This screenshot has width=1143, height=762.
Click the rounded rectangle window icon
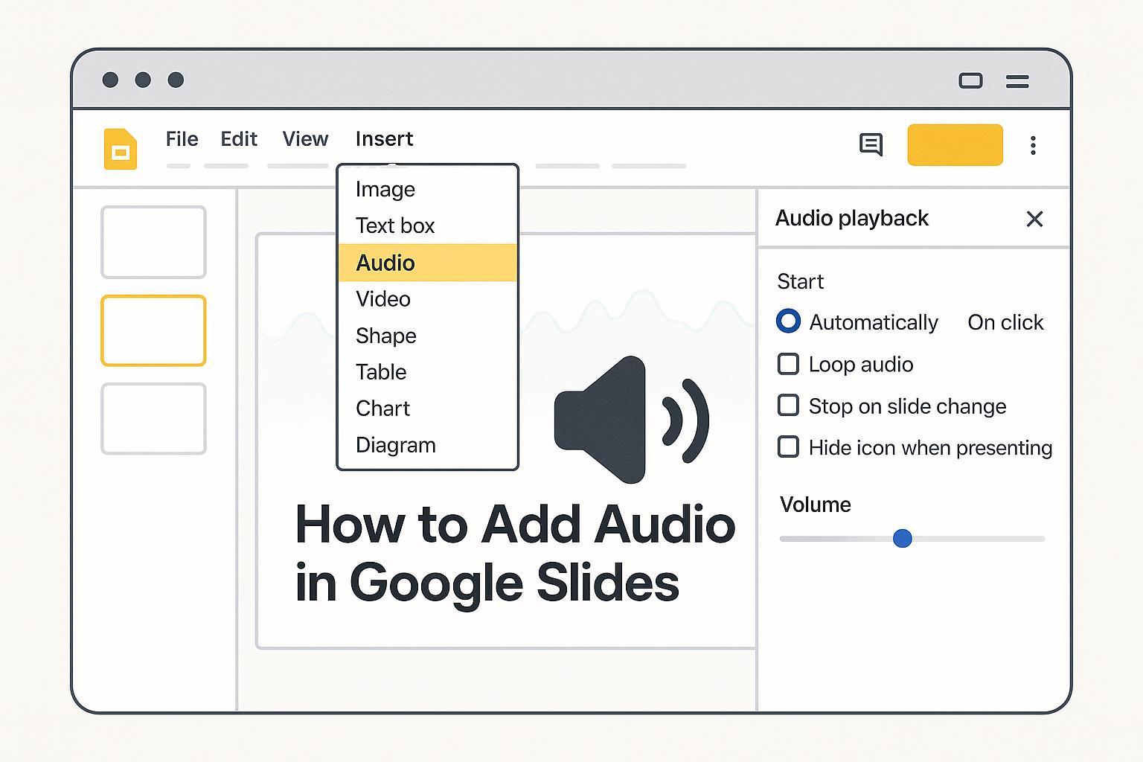pyautogui.click(x=970, y=80)
